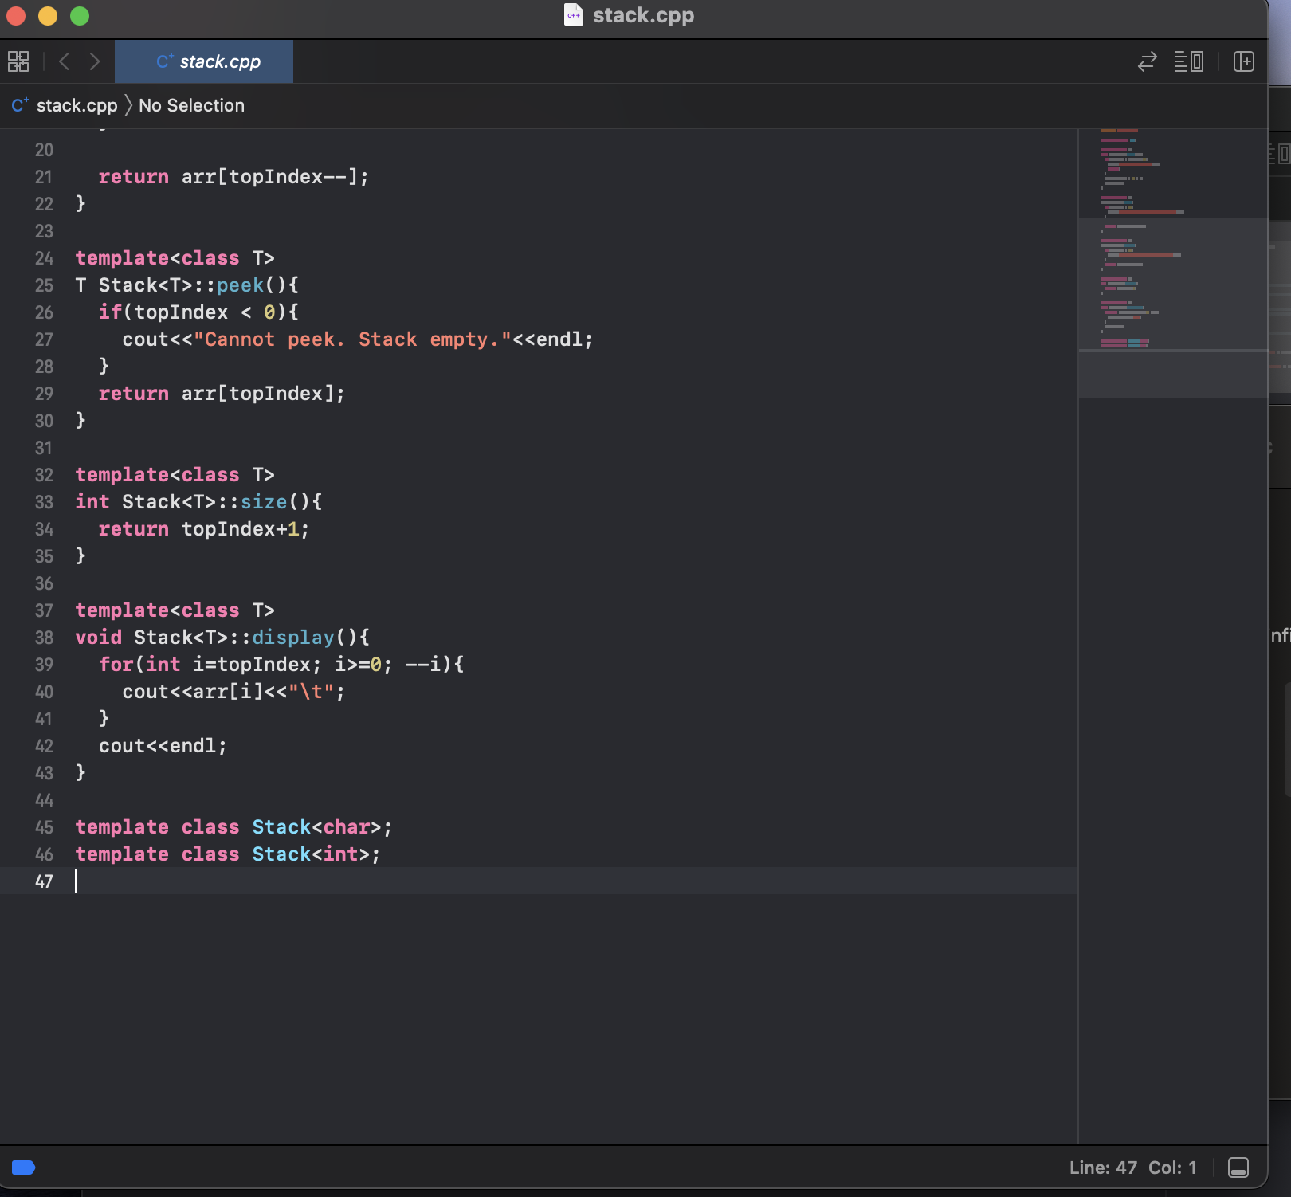Open the Code Review comparison view icon
Viewport: 1291px width, 1197px height.
click(1146, 61)
